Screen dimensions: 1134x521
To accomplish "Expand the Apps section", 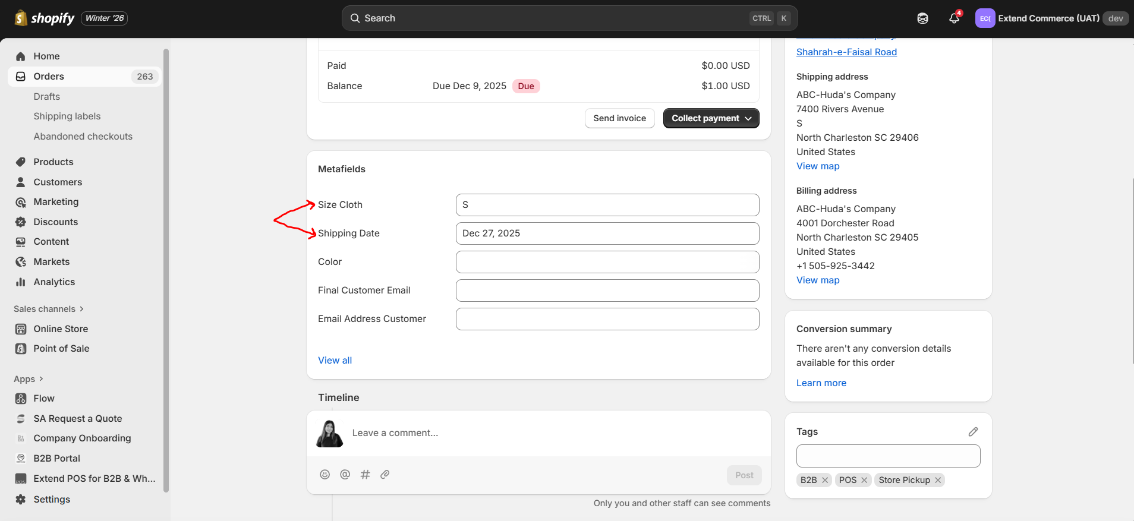I will tap(29, 379).
